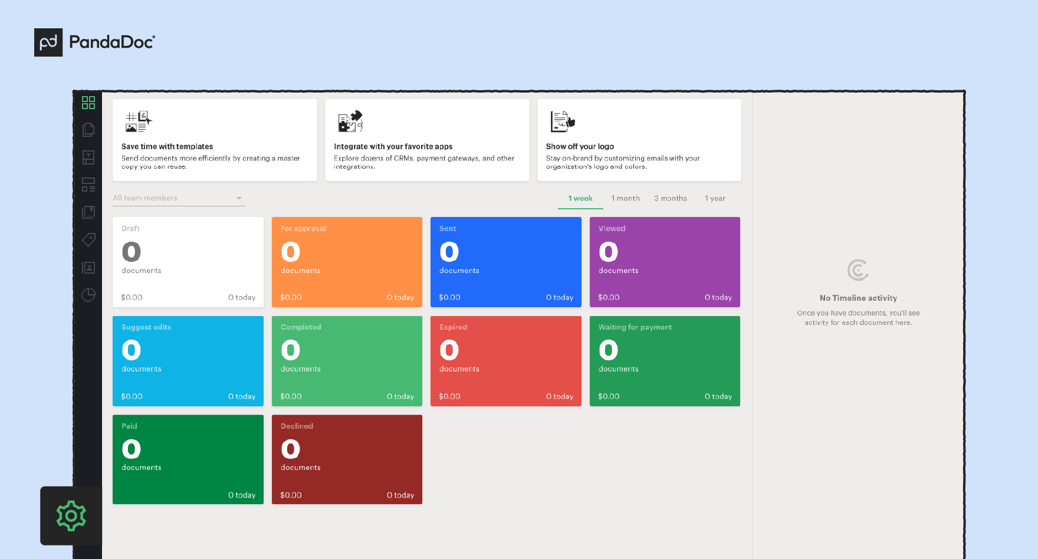The width and height of the screenshot is (1038, 559).
Task: Switch to the 3 months tab
Action: (x=670, y=199)
